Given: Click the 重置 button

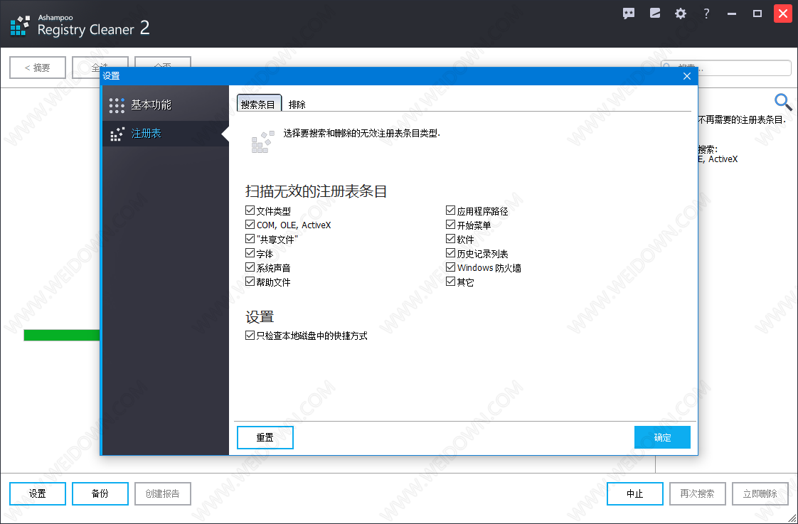Looking at the screenshot, I should [265, 437].
